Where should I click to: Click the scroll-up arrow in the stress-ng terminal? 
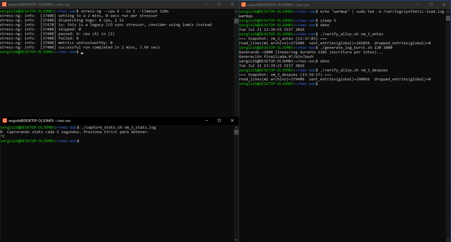click(236, 11)
